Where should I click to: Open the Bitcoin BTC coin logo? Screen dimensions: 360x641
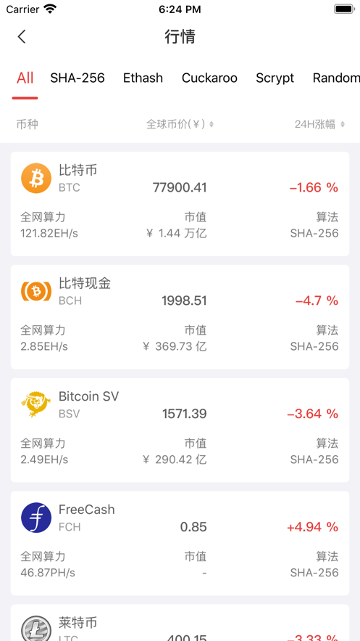[x=36, y=179]
